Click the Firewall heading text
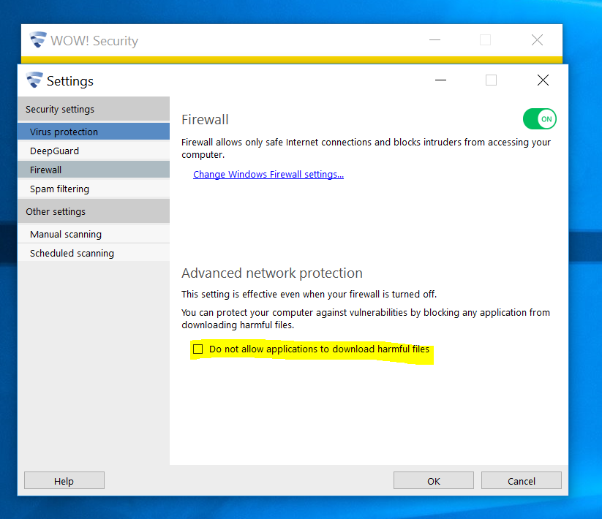This screenshot has width=602, height=519. 205,120
